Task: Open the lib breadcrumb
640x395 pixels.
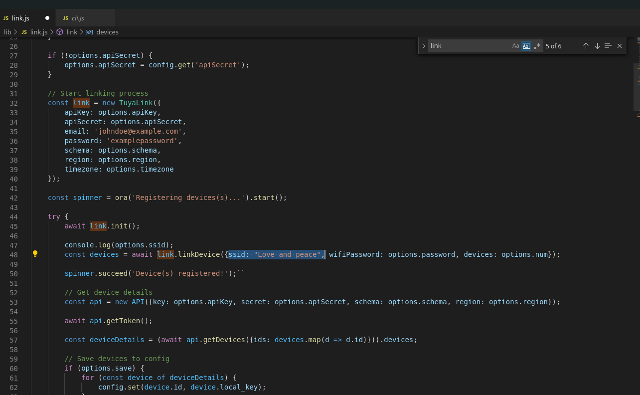Action: 7,32
